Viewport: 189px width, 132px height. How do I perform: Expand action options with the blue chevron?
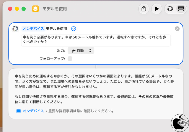(74, 29)
